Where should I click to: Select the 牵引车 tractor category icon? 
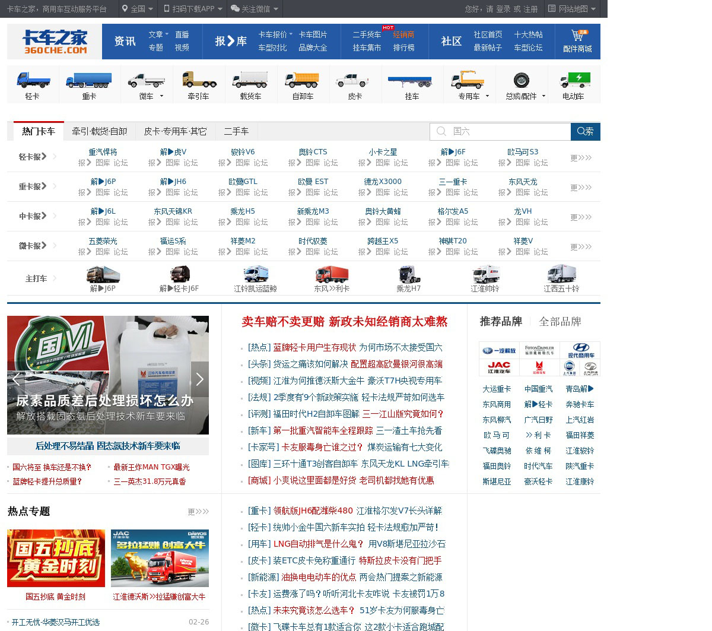click(198, 85)
